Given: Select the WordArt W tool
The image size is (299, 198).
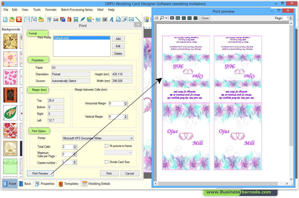Looking at the screenshot, I should tap(98, 19).
